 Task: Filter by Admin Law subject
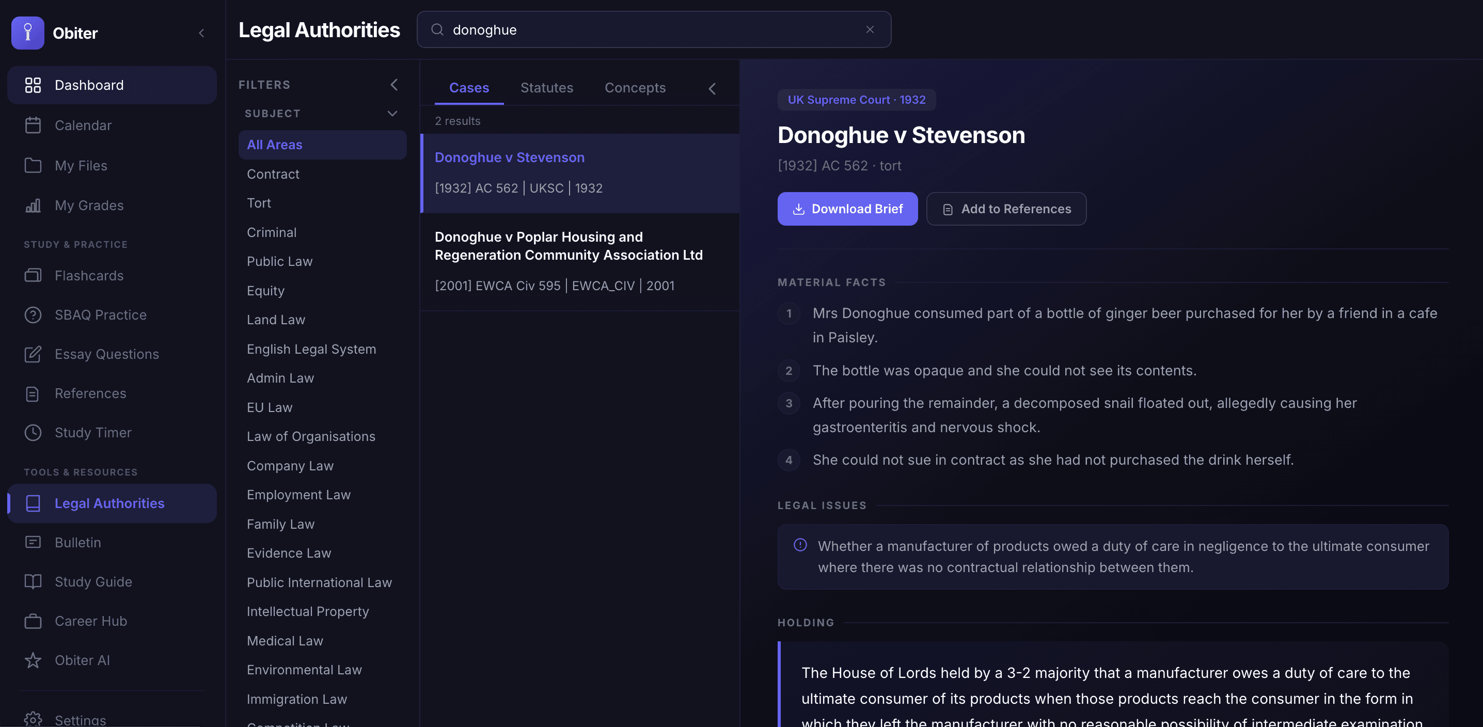322,378
